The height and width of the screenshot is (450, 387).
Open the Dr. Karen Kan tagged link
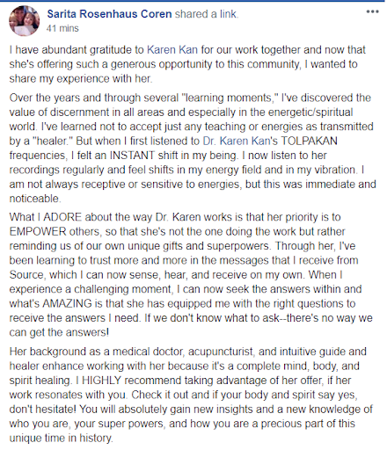coord(237,141)
